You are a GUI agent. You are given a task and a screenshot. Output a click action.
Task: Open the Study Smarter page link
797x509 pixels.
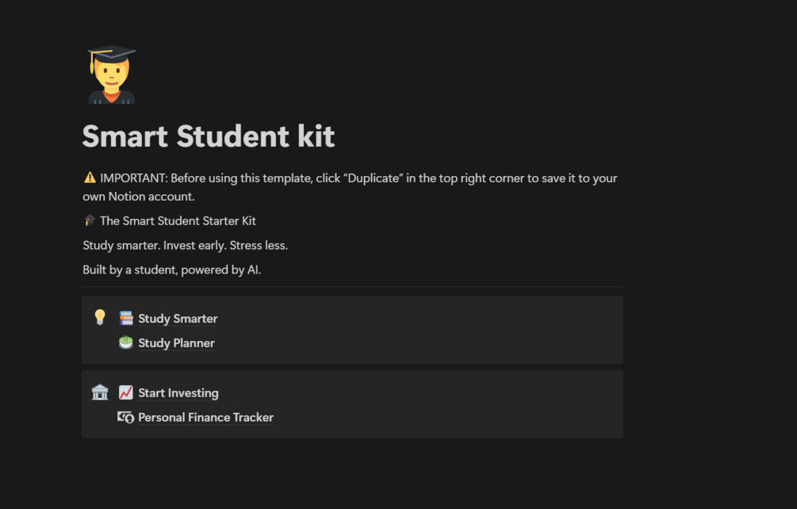(x=178, y=319)
